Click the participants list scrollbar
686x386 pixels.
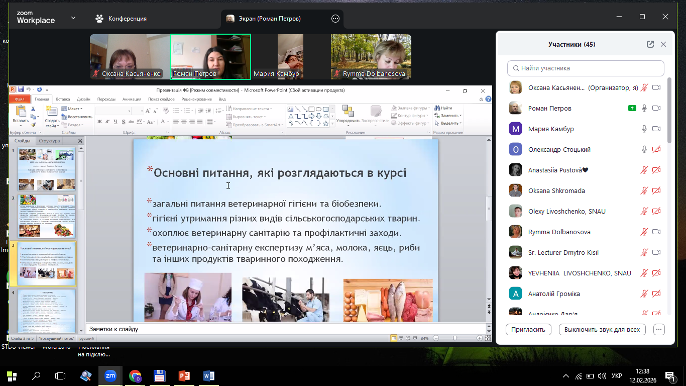669,111
